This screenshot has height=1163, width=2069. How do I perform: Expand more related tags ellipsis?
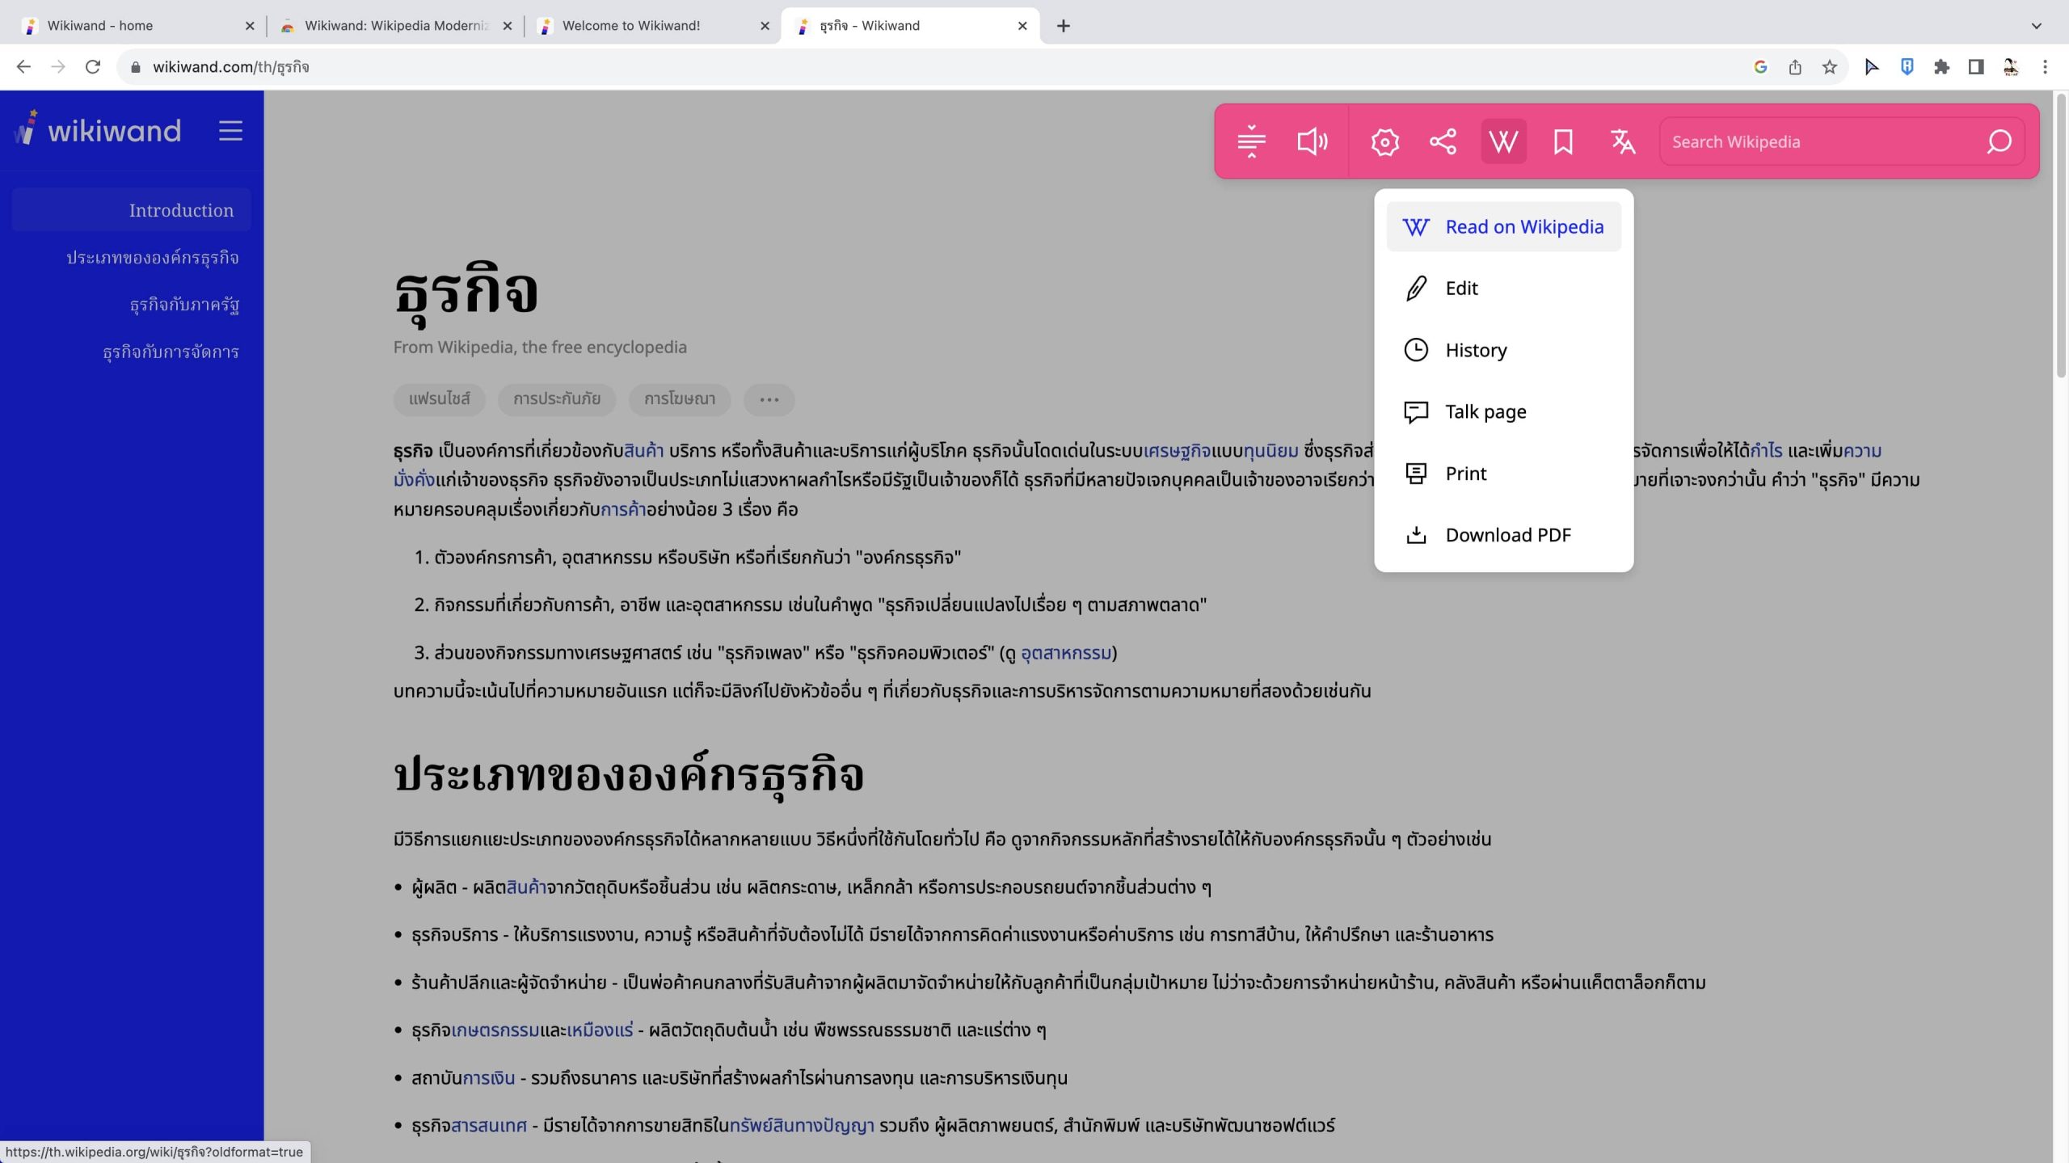tap(769, 399)
